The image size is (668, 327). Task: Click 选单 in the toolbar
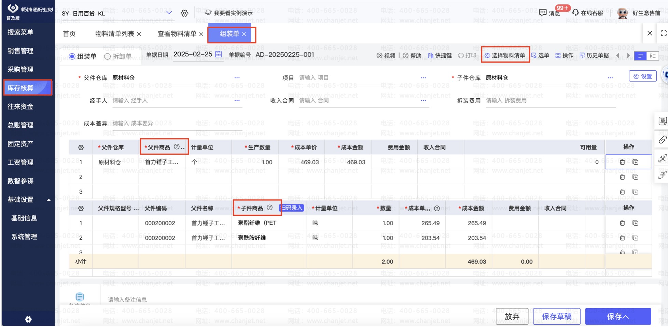click(x=540, y=55)
